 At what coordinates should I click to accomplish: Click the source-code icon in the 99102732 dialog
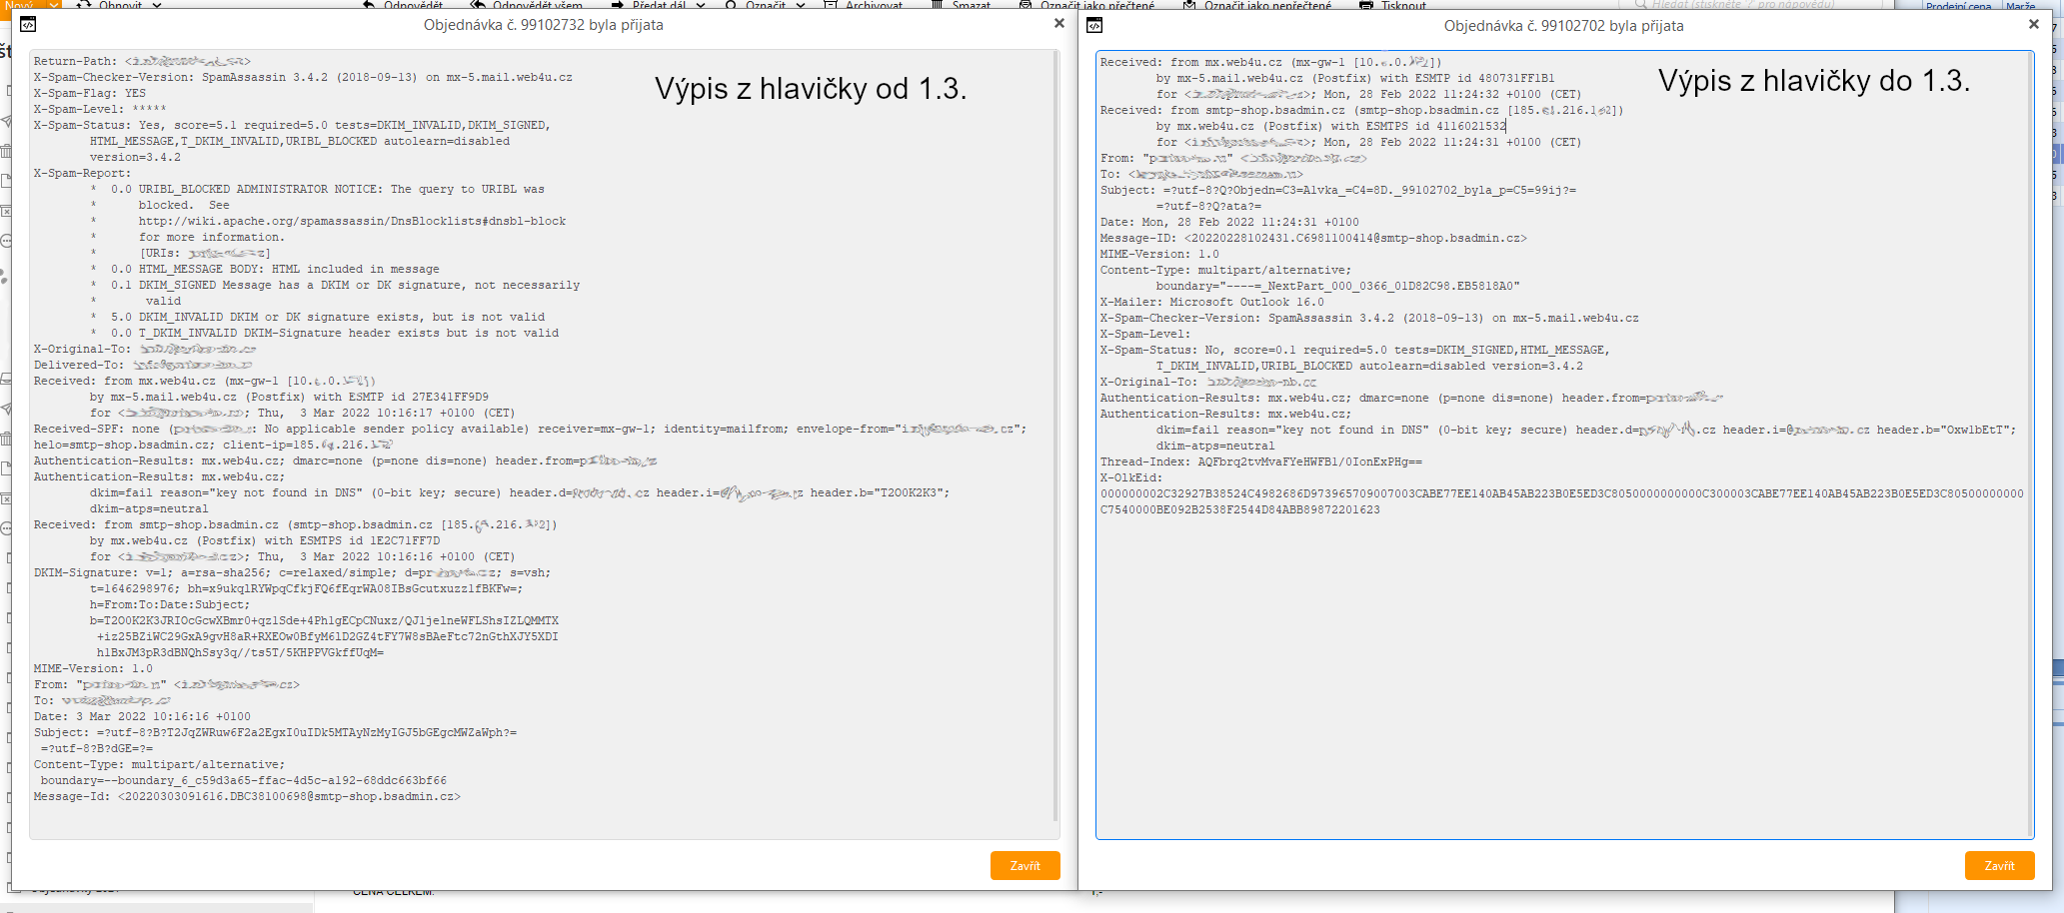point(28,25)
